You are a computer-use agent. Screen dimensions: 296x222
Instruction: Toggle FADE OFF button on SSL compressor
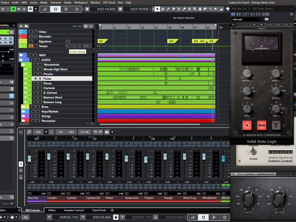(x=276, y=125)
